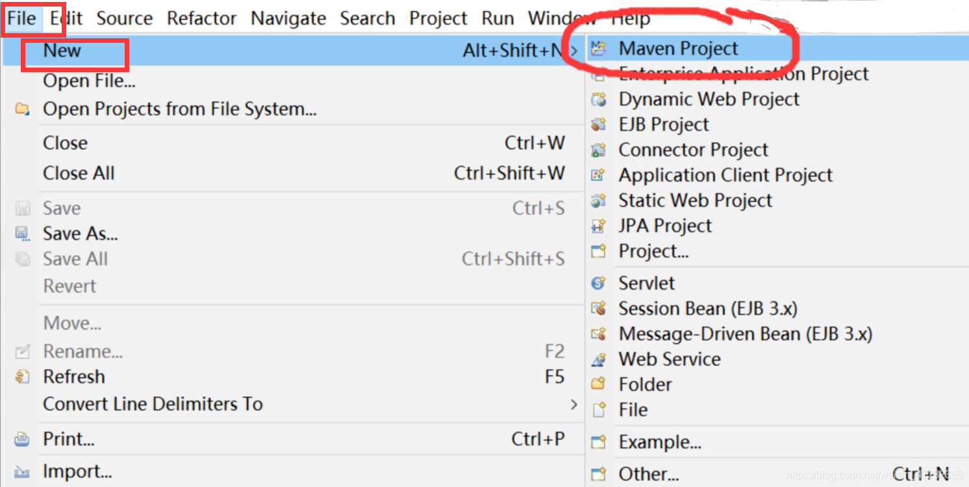Viewport: 969px width, 487px height.
Task: Click the Servlet icon
Action: tap(599, 283)
